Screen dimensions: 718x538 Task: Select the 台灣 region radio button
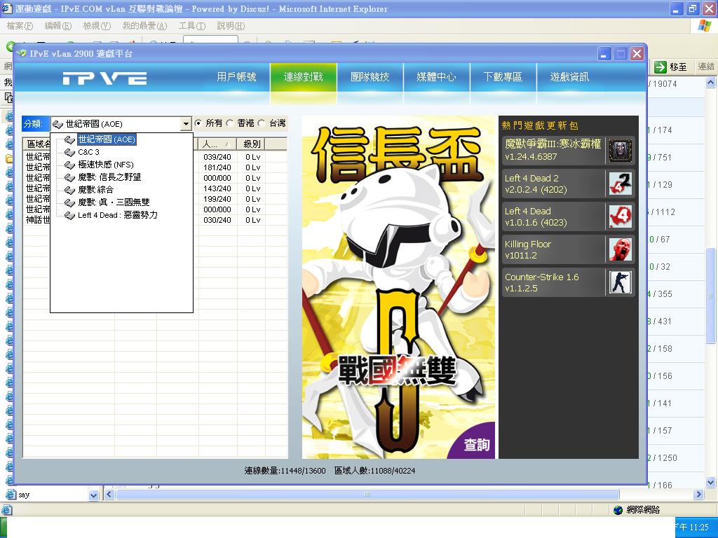tap(262, 123)
